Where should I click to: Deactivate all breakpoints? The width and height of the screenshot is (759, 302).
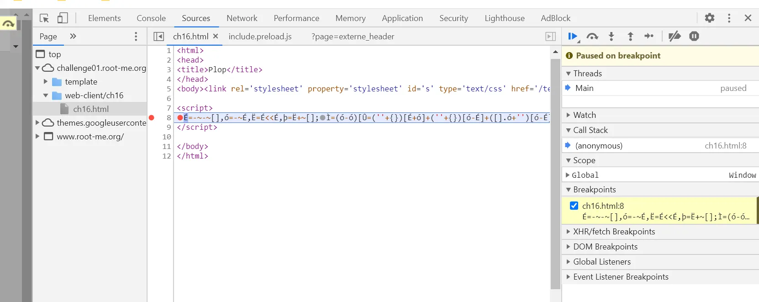[x=675, y=36]
